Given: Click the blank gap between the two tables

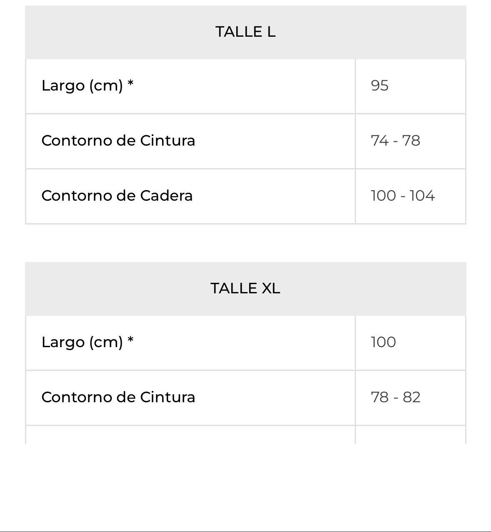Looking at the screenshot, I should 245,243.
